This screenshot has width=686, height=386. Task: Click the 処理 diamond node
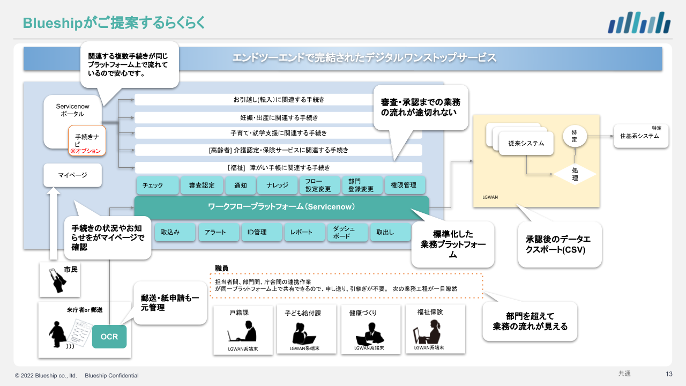[x=575, y=174]
